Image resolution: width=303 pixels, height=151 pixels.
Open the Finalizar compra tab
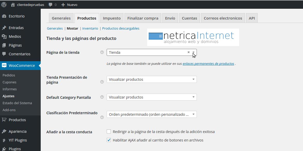(143, 18)
